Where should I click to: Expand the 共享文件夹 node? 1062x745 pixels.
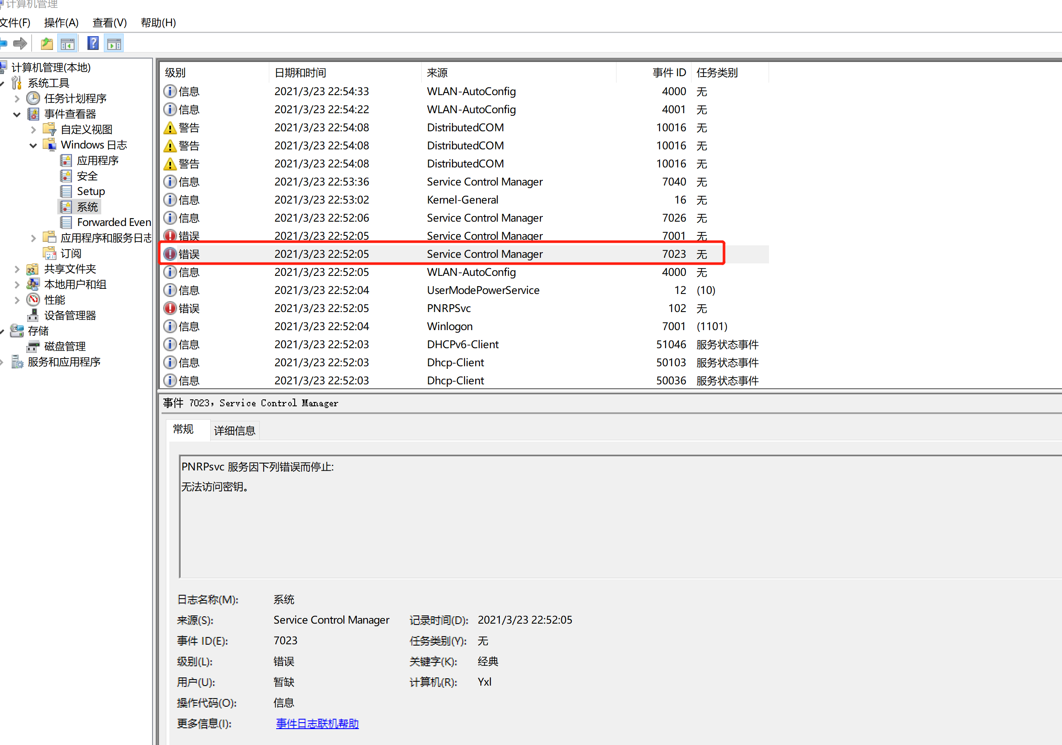coord(17,269)
